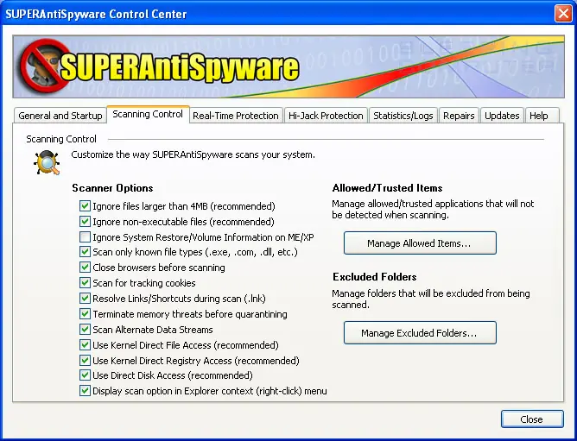The image size is (577, 441).
Task: Click the Close button at bottom
Action: click(532, 419)
